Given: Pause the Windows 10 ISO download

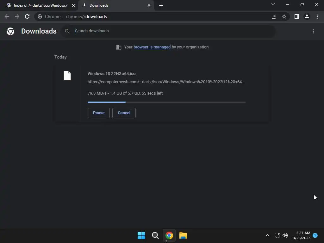Looking at the screenshot, I should tap(99, 113).
